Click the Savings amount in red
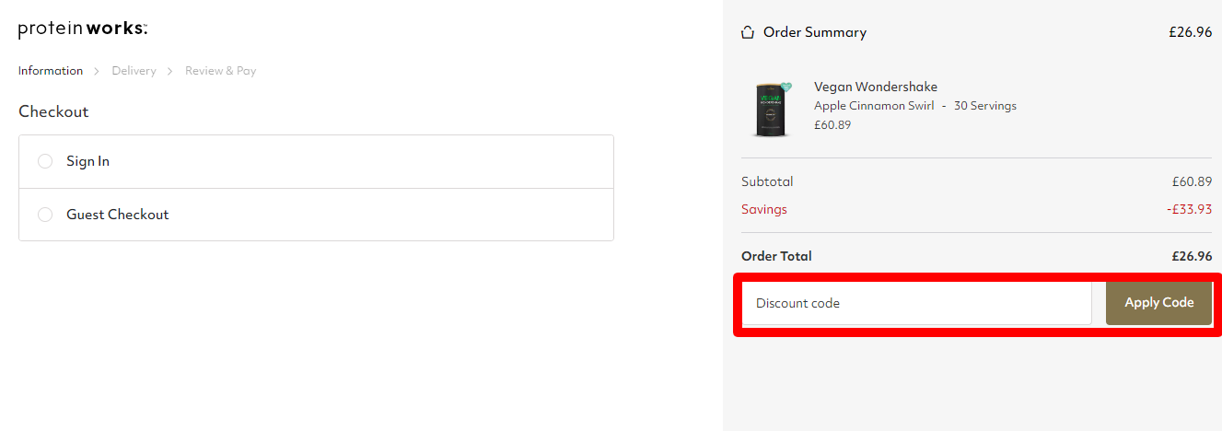The height and width of the screenshot is (431, 1222). pyautogui.click(x=1189, y=209)
